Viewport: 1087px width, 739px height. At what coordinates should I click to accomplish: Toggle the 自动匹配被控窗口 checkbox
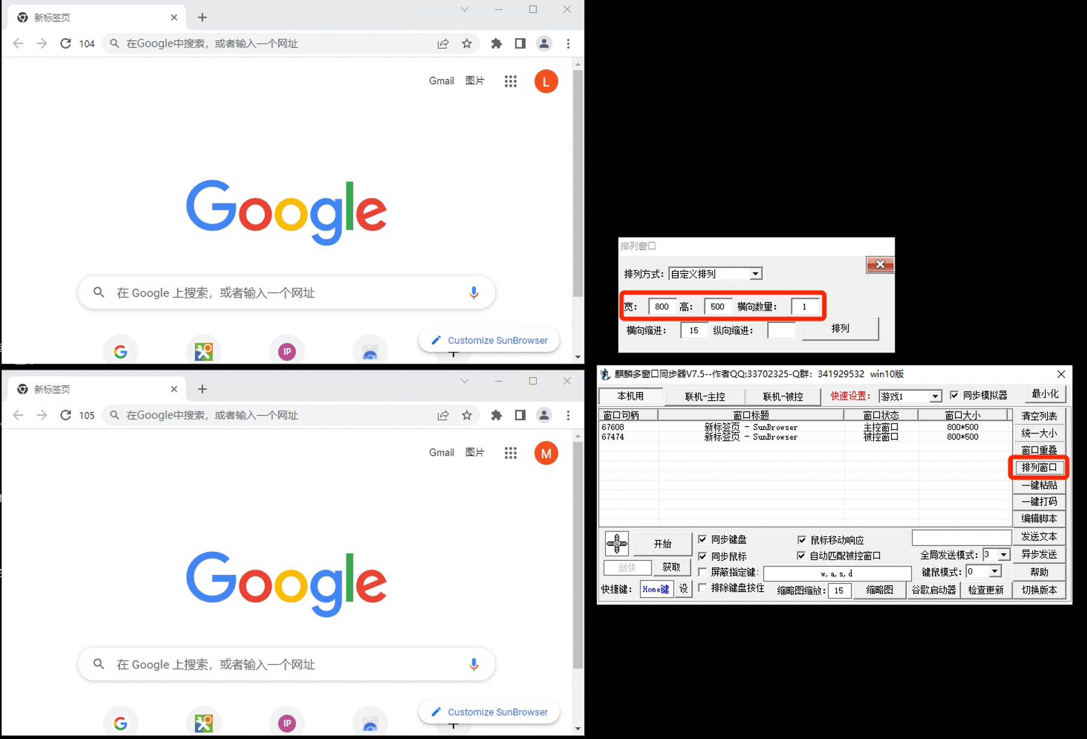801,556
